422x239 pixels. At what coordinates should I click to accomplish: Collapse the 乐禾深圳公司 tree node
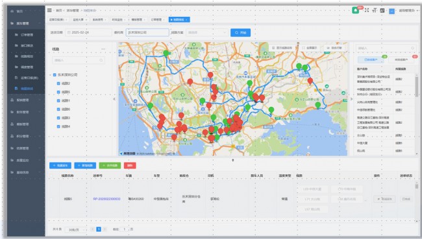[x=51, y=75]
